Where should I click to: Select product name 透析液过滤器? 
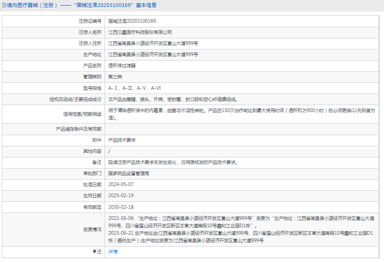122,66
